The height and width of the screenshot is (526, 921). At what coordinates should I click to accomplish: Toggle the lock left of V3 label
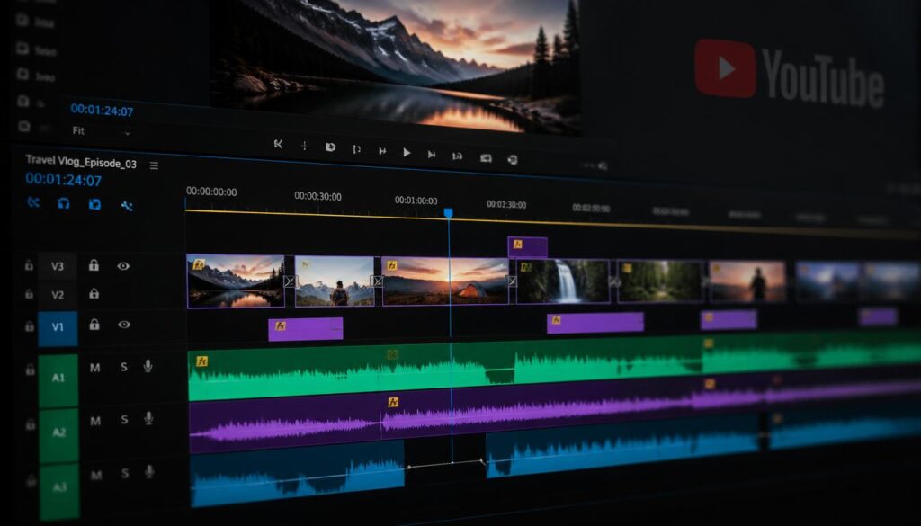(x=29, y=265)
